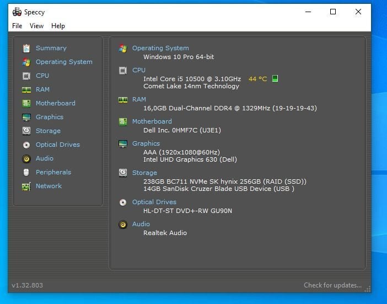The height and width of the screenshot is (304, 387).
Task: Open the View menu
Action: coord(36,26)
